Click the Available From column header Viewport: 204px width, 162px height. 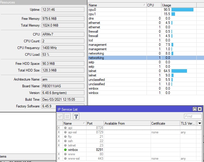pos(127,123)
